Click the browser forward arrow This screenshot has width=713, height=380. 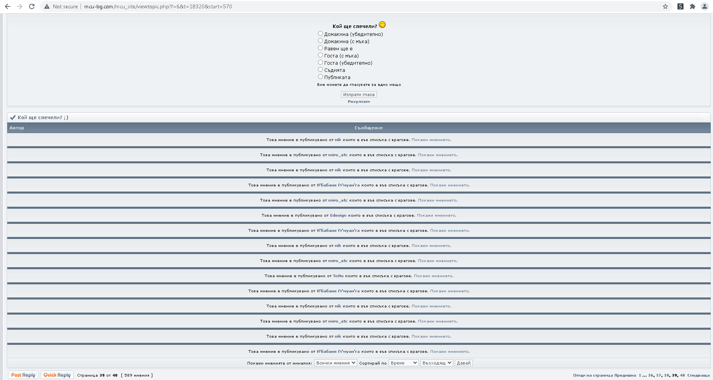pyautogui.click(x=20, y=6)
